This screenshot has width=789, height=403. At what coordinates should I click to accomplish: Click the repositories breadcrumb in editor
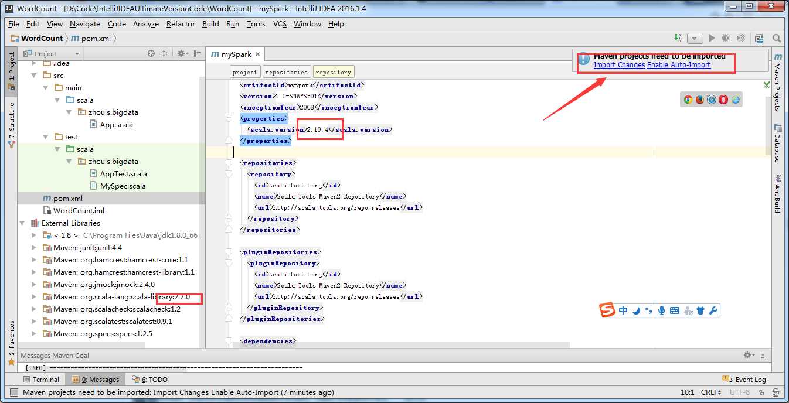point(286,72)
